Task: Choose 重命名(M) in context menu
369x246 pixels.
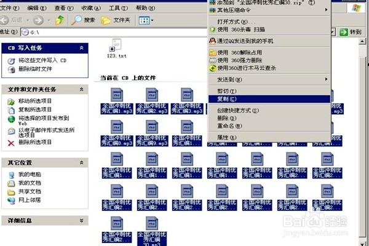Action: coord(269,126)
